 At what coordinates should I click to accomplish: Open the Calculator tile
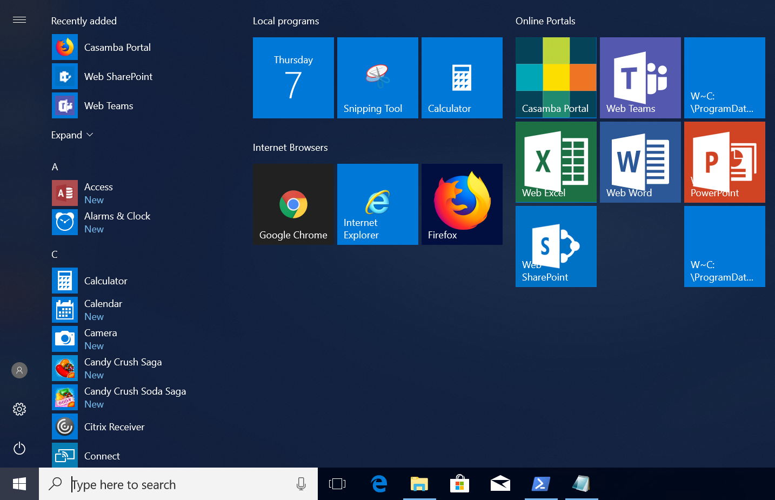click(x=462, y=78)
